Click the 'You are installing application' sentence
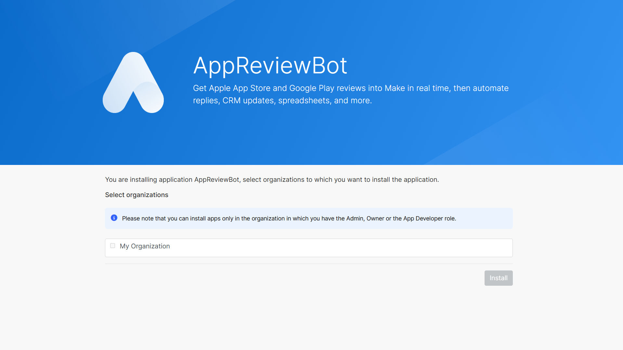The image size is (623, 350). click(x=272, y=180)
